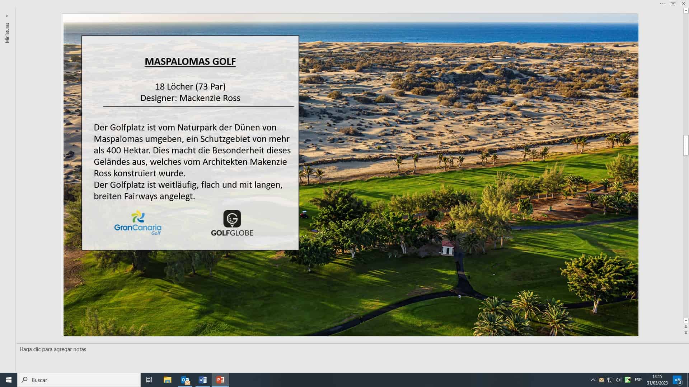Open Task View on the taskbar
The width and height of the screenshot is (689, 387).
tap(149, 380)
